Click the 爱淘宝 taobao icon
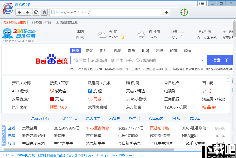The image size is (236, 158). (52, 91)
